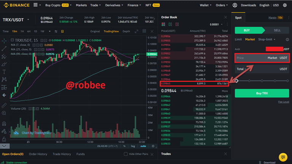Select the pitchfork drawing tool

point(4,56)
